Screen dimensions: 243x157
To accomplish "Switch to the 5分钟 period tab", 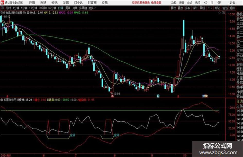I will point(24,8).
